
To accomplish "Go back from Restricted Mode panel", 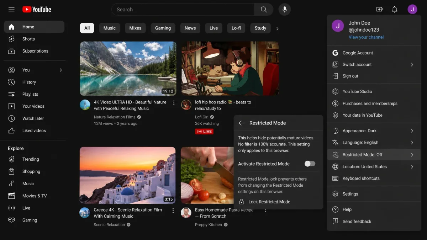I will [241, 123].
